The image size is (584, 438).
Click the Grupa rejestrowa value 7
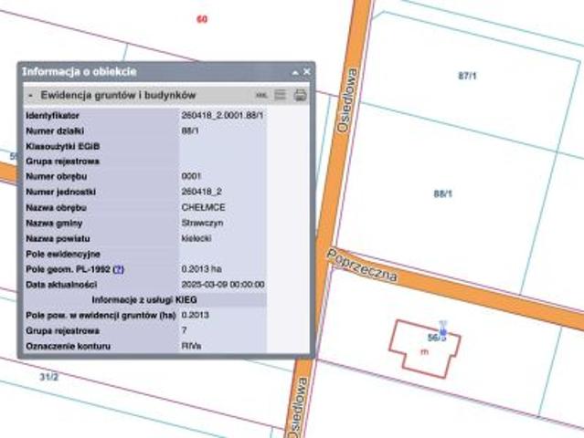[x=184, y=330]
